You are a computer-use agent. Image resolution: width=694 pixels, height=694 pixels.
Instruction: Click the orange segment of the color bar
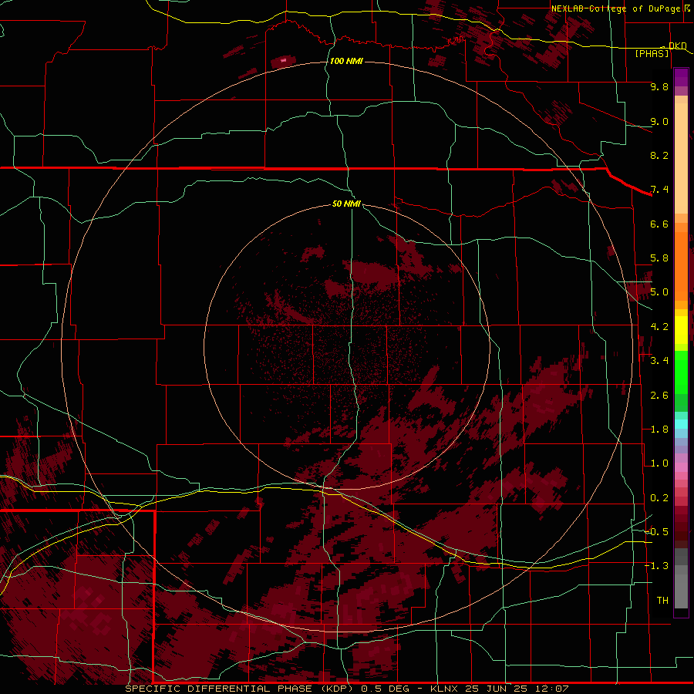[x=681, y=266]
